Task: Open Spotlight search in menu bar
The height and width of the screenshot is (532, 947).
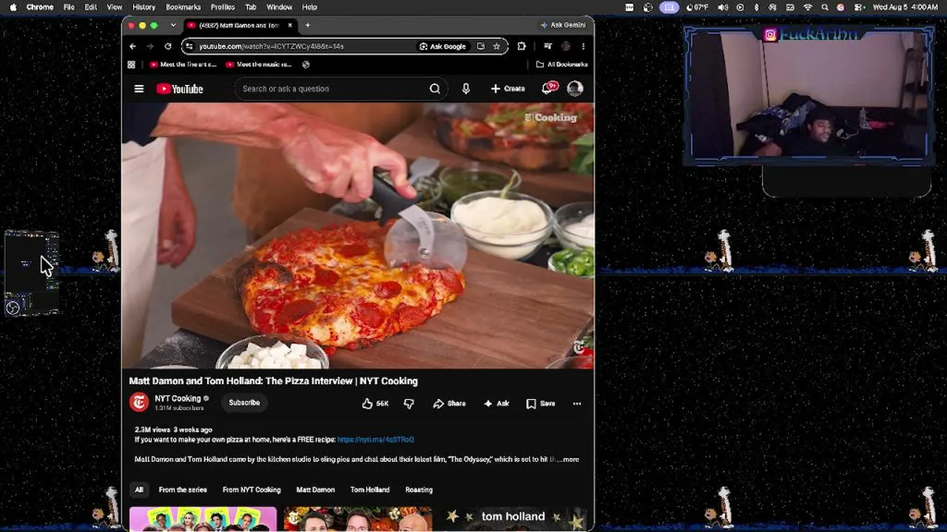Action: click(x=825, y=7)
